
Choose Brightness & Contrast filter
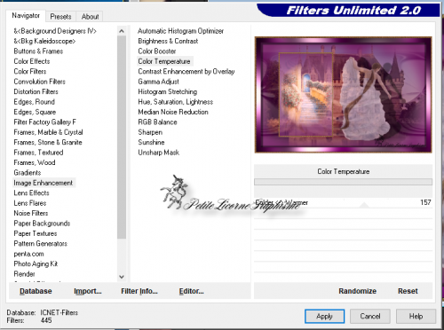[168, 41]
